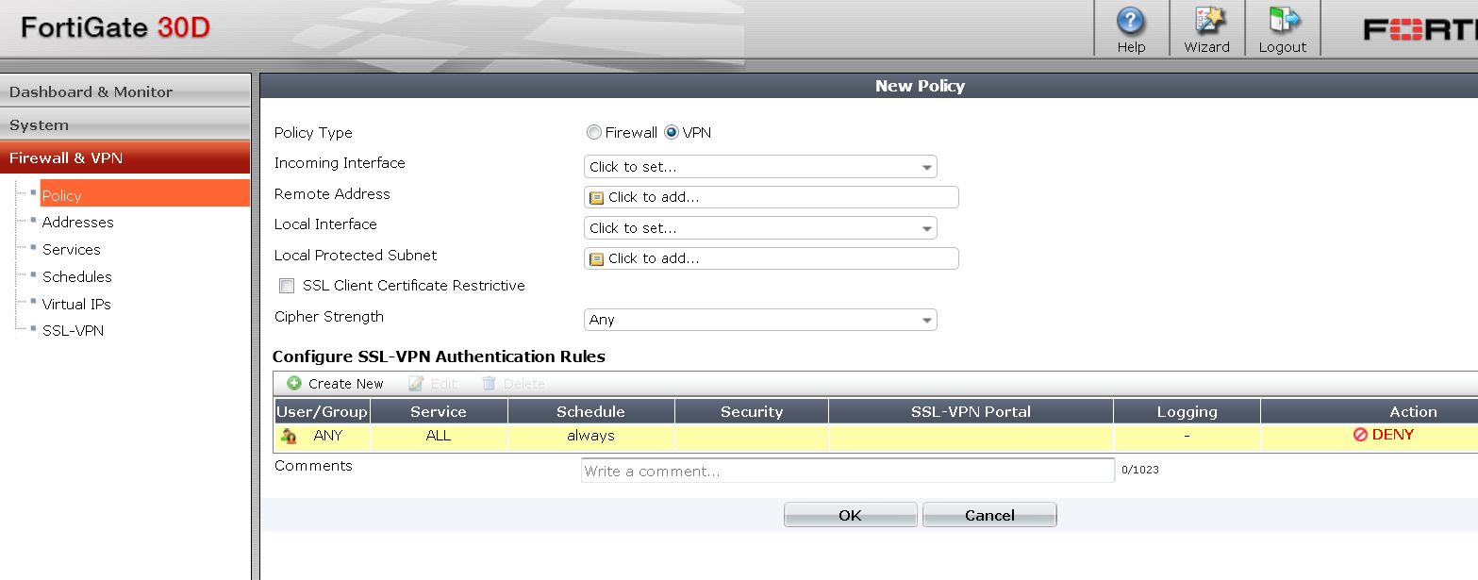Open the Cipher Strength dropdown
1478x580 pixels.
(760, 320)
